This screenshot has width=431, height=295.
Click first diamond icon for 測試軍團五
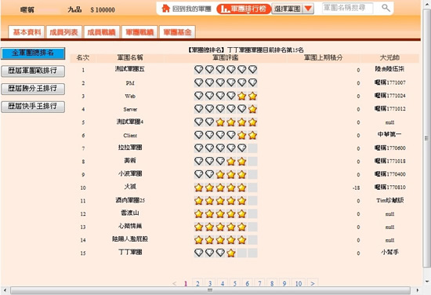(199, 69)
